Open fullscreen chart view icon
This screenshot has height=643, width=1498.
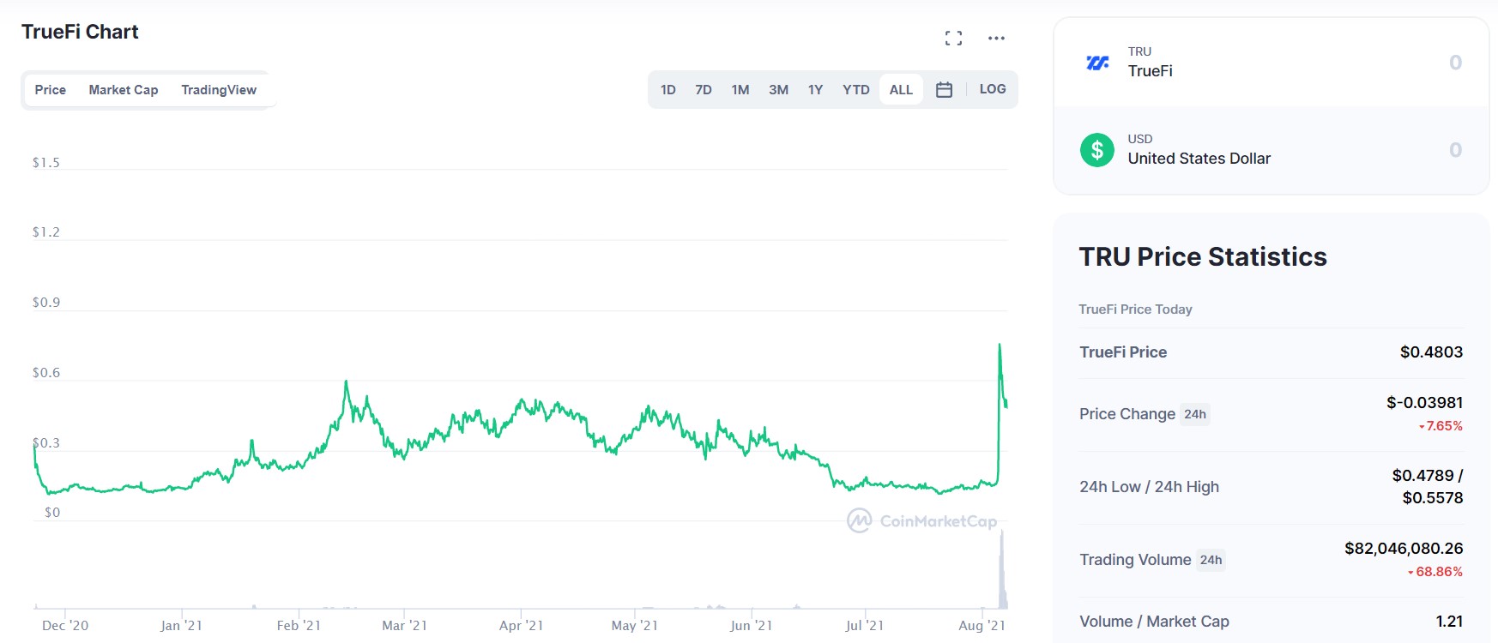coord(953,38)
